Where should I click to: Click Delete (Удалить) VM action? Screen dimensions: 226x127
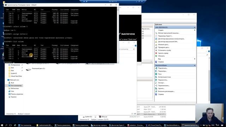(x=161, y=89)
